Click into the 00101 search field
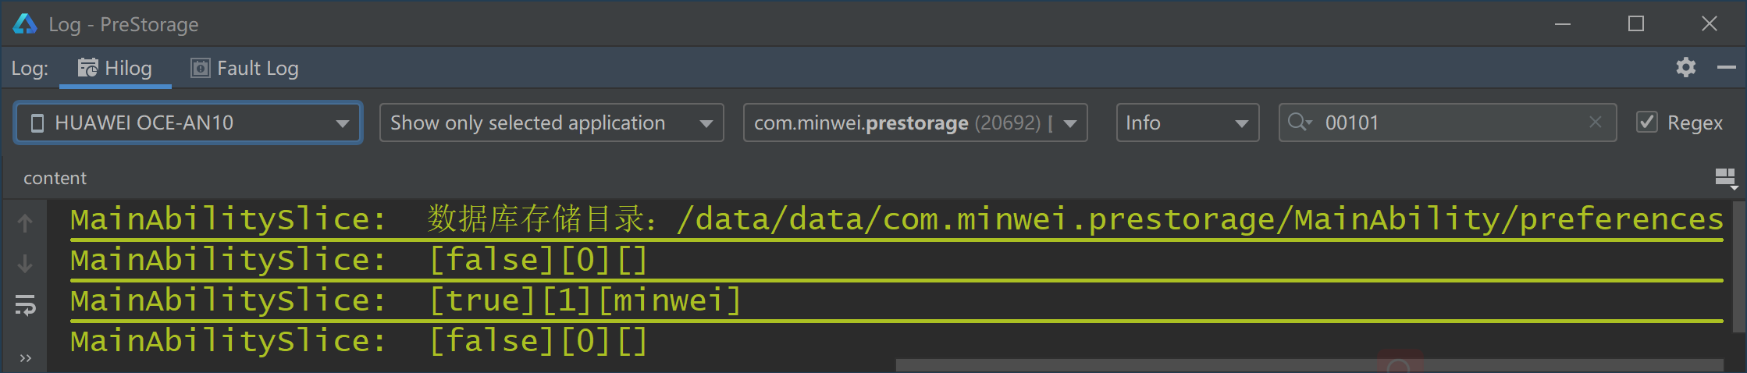The width and height of the screenshot is (1747, 373). coord(1448,123)
